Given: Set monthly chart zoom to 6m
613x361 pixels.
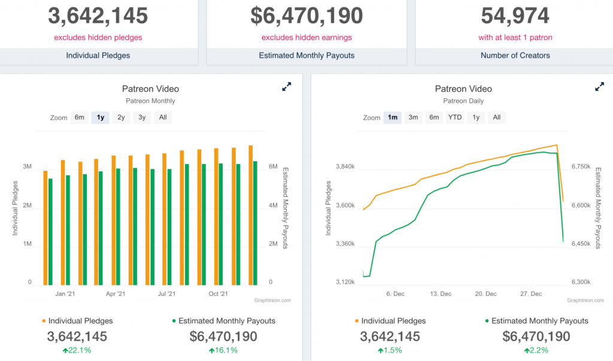Looking at the screenshot, I should point(80,117).
